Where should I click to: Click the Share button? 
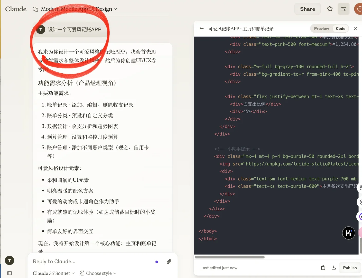point(307,8)
